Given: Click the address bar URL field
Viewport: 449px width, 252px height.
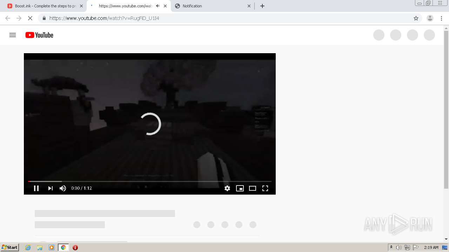Looking at the screenshot, I should (x=230, y=18).
